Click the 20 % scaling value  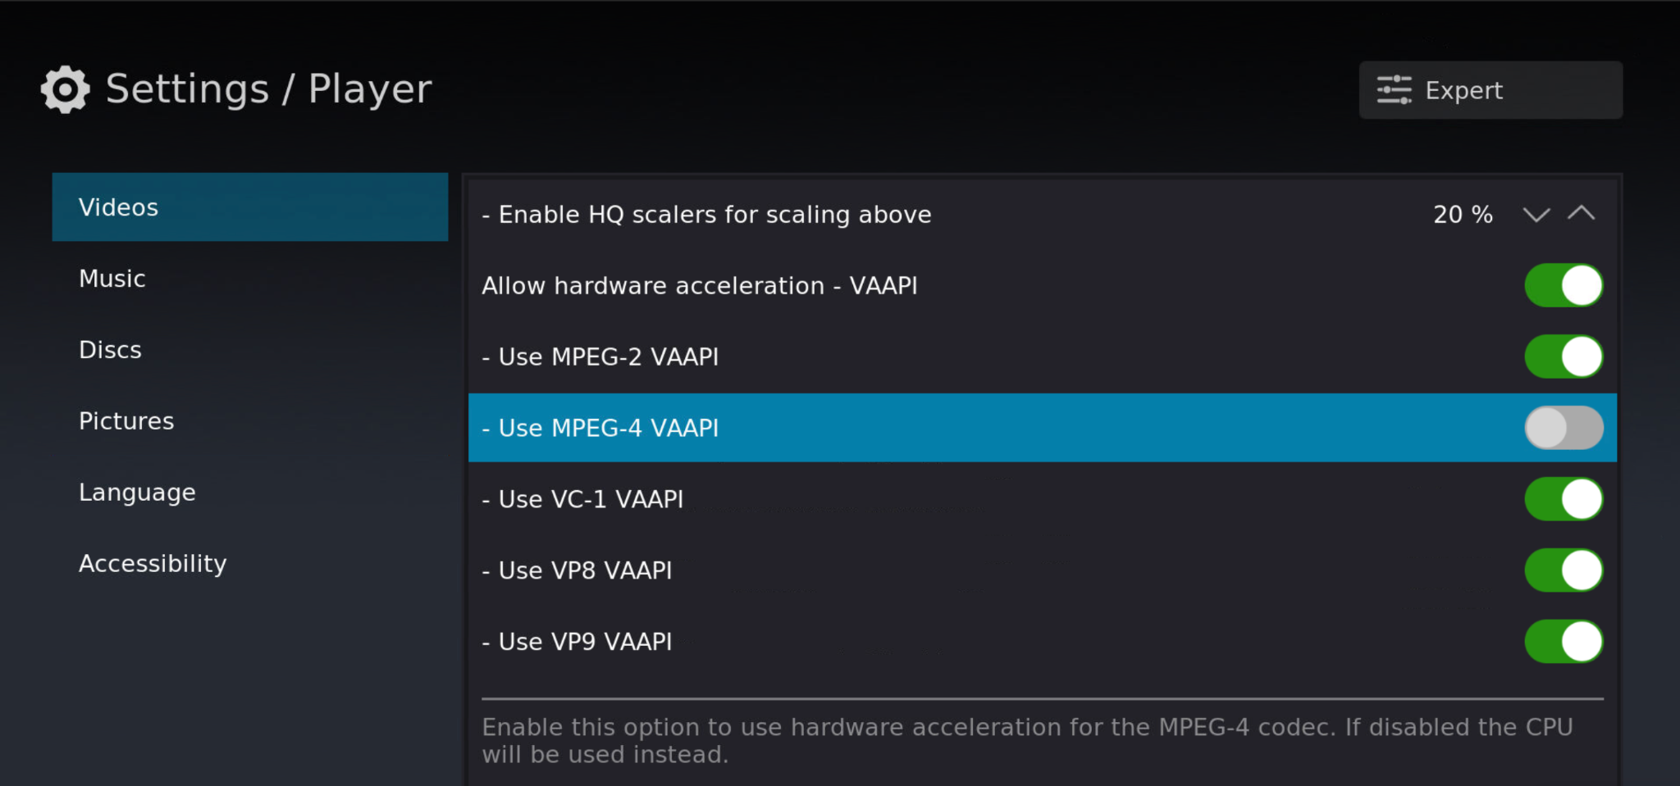1462,215
